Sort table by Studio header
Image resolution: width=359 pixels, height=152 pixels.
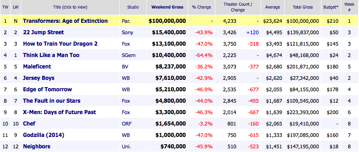pyautogui.click(x=133, y=7)
